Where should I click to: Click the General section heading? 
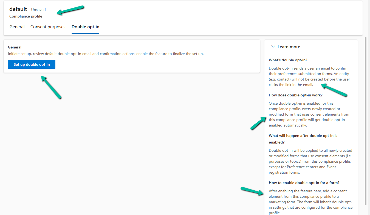15,47
